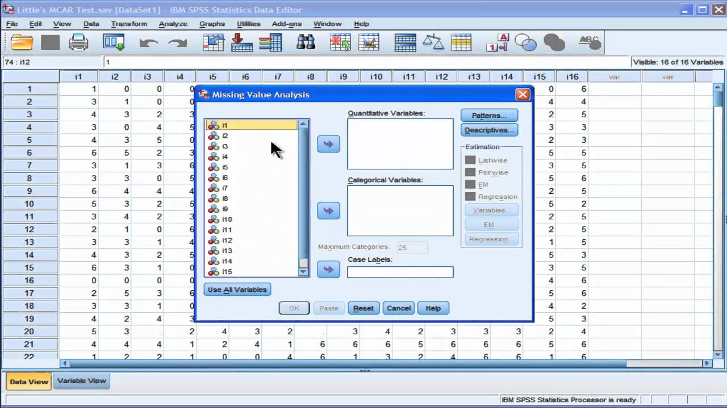
Task: Select column header i16
Action: tap(572, 76)
